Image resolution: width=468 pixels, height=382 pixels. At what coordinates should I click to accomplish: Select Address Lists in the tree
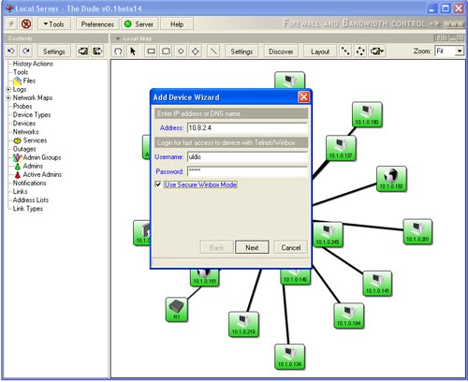pos(31,200)
